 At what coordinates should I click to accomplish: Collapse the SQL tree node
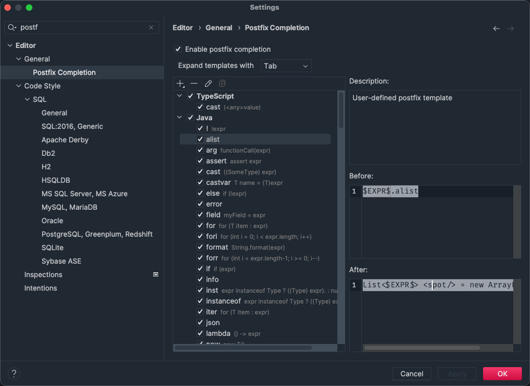tap(27, 100)
